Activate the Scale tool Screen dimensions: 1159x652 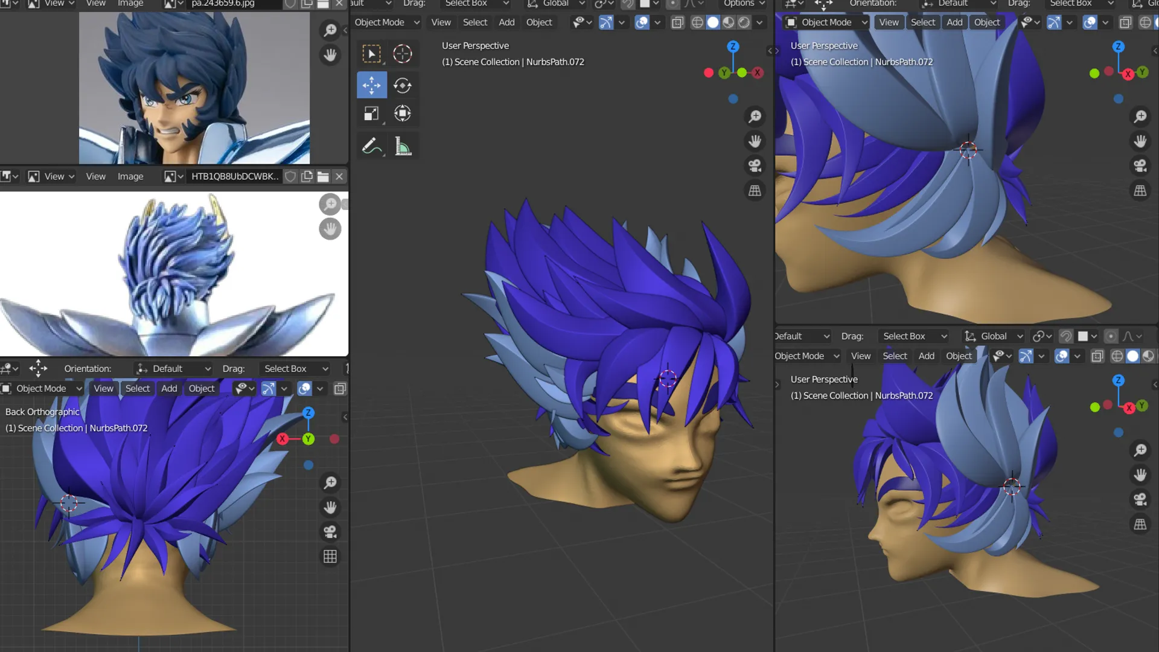(x=371, y=113)
